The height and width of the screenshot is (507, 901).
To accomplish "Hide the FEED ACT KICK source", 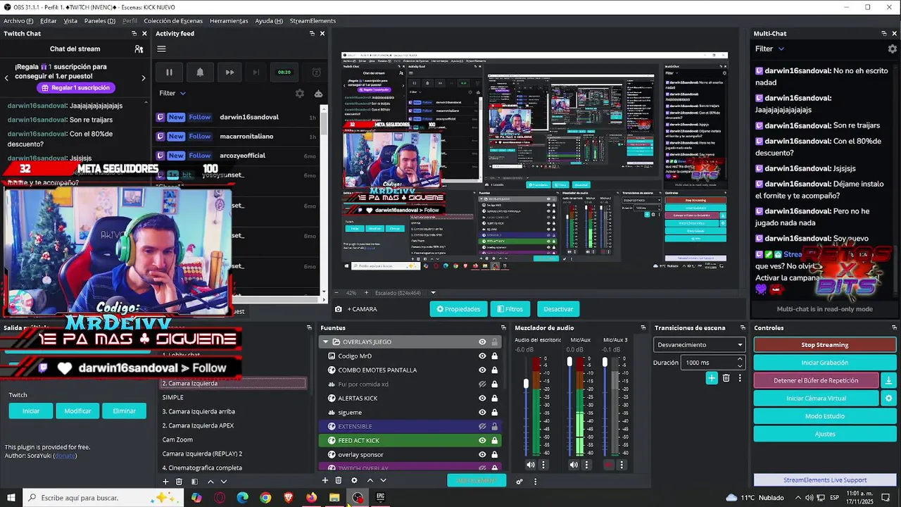I will pyautogui.click(x=482, y=440).
